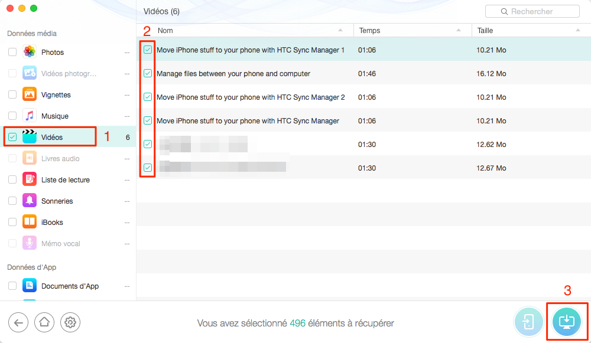Open the Musique note icon
This screenshot has height=343, width=591.
pos(30,116)
